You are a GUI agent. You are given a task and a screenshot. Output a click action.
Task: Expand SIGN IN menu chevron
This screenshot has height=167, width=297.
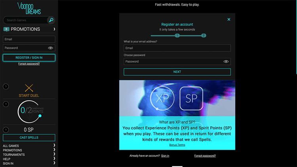click(54, 163)
